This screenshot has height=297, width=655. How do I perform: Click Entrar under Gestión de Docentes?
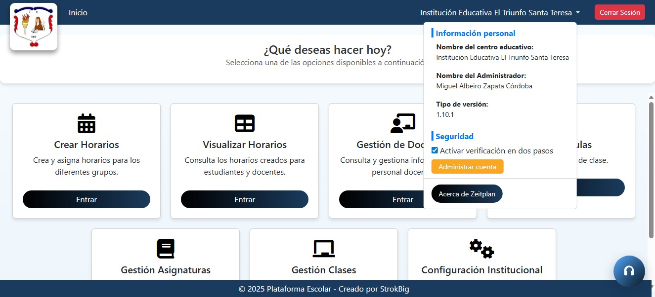coord(402,199)
